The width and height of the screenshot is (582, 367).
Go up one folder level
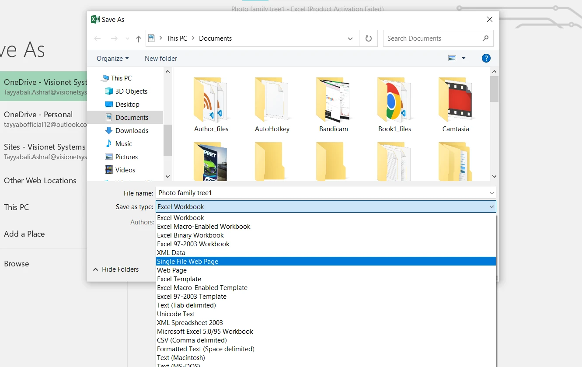[x=139, y=38]
